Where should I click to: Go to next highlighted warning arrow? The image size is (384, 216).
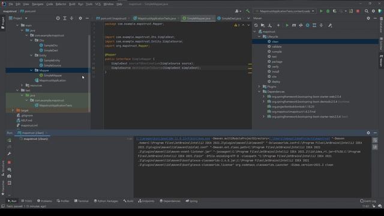click(x=248, y=25)
